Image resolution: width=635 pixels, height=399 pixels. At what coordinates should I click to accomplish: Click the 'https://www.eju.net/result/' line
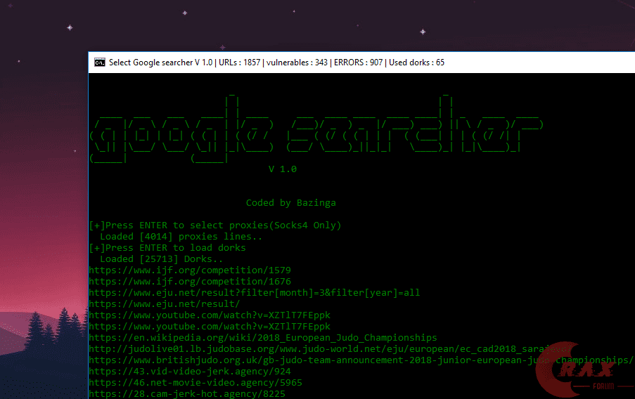pyautogui.click(x=165, y=304)
